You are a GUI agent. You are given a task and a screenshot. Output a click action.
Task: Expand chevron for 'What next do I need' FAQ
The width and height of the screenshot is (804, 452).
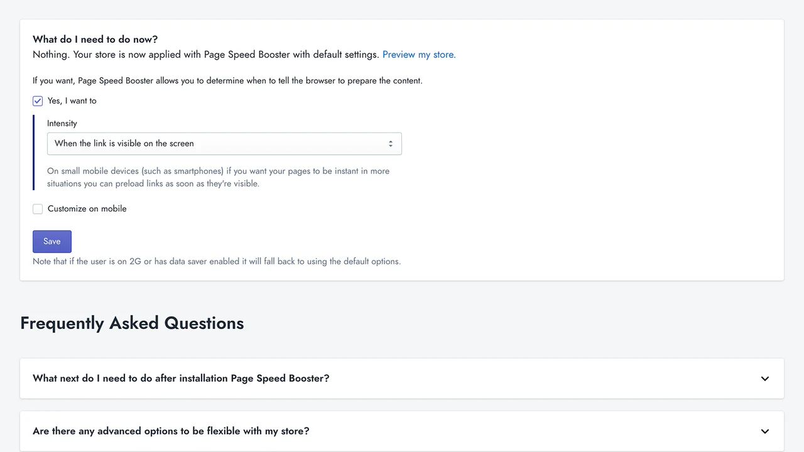click(764, 379)
